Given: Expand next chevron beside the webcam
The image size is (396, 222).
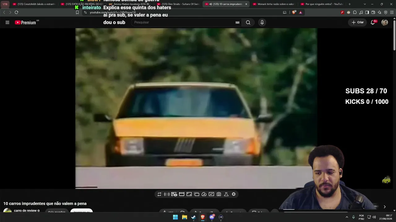Looking at the screenshot, I should tap(385, 207).
